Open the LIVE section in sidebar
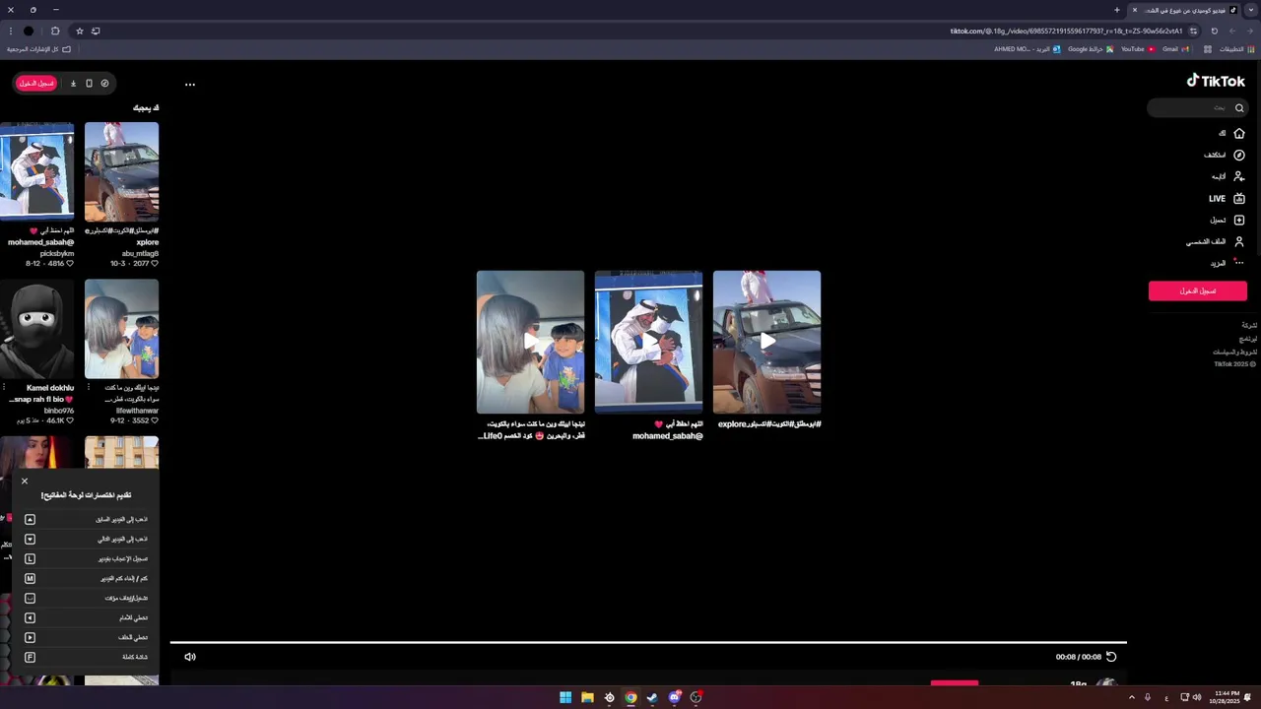This screenshot has width=1261, height=709. click(1228, 198)
